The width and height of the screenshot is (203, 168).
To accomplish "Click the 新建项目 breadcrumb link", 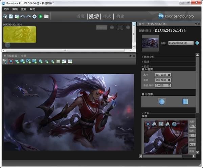I will pyautogui.click(x=144, y=30).
